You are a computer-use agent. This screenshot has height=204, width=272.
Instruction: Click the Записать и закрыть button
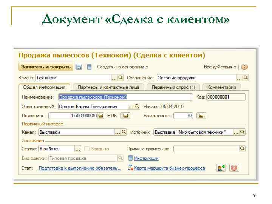point(46,67)
